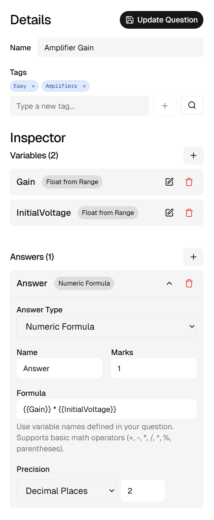
Task: Open the Answer Type dropdown
Action: point(107,326)
